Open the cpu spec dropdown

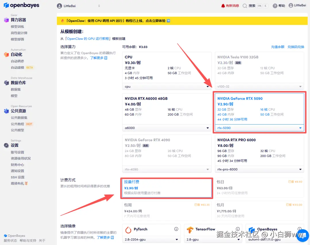pos(167,86)
